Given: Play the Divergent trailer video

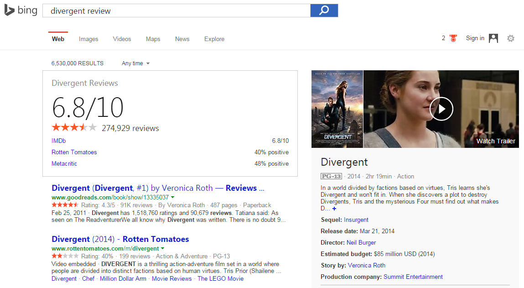Looking at the screenshot, I should click(441, 109).
